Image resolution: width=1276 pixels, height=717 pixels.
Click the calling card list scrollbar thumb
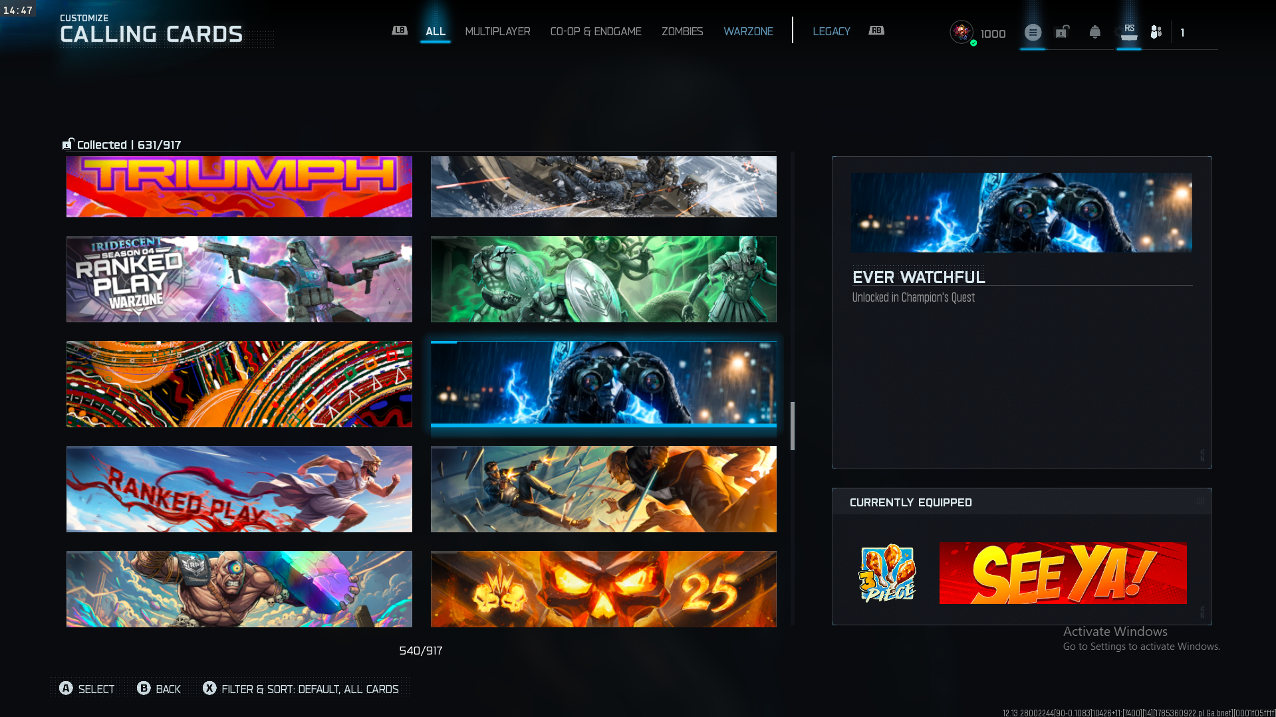[792, 426]
